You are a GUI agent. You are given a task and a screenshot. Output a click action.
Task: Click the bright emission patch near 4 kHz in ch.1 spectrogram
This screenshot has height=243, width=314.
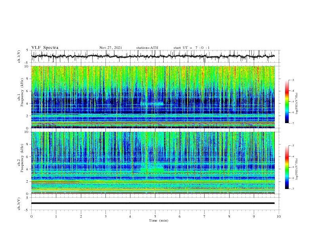point(152,104)
